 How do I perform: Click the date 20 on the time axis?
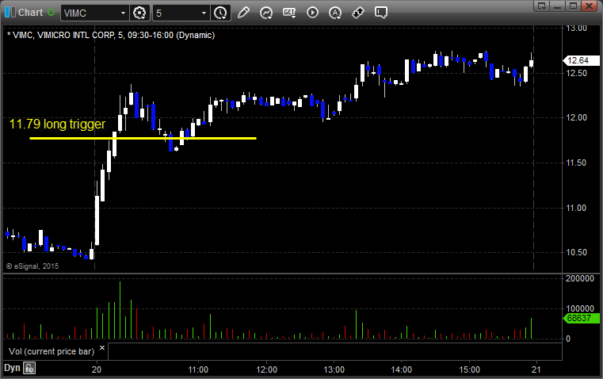97,369
